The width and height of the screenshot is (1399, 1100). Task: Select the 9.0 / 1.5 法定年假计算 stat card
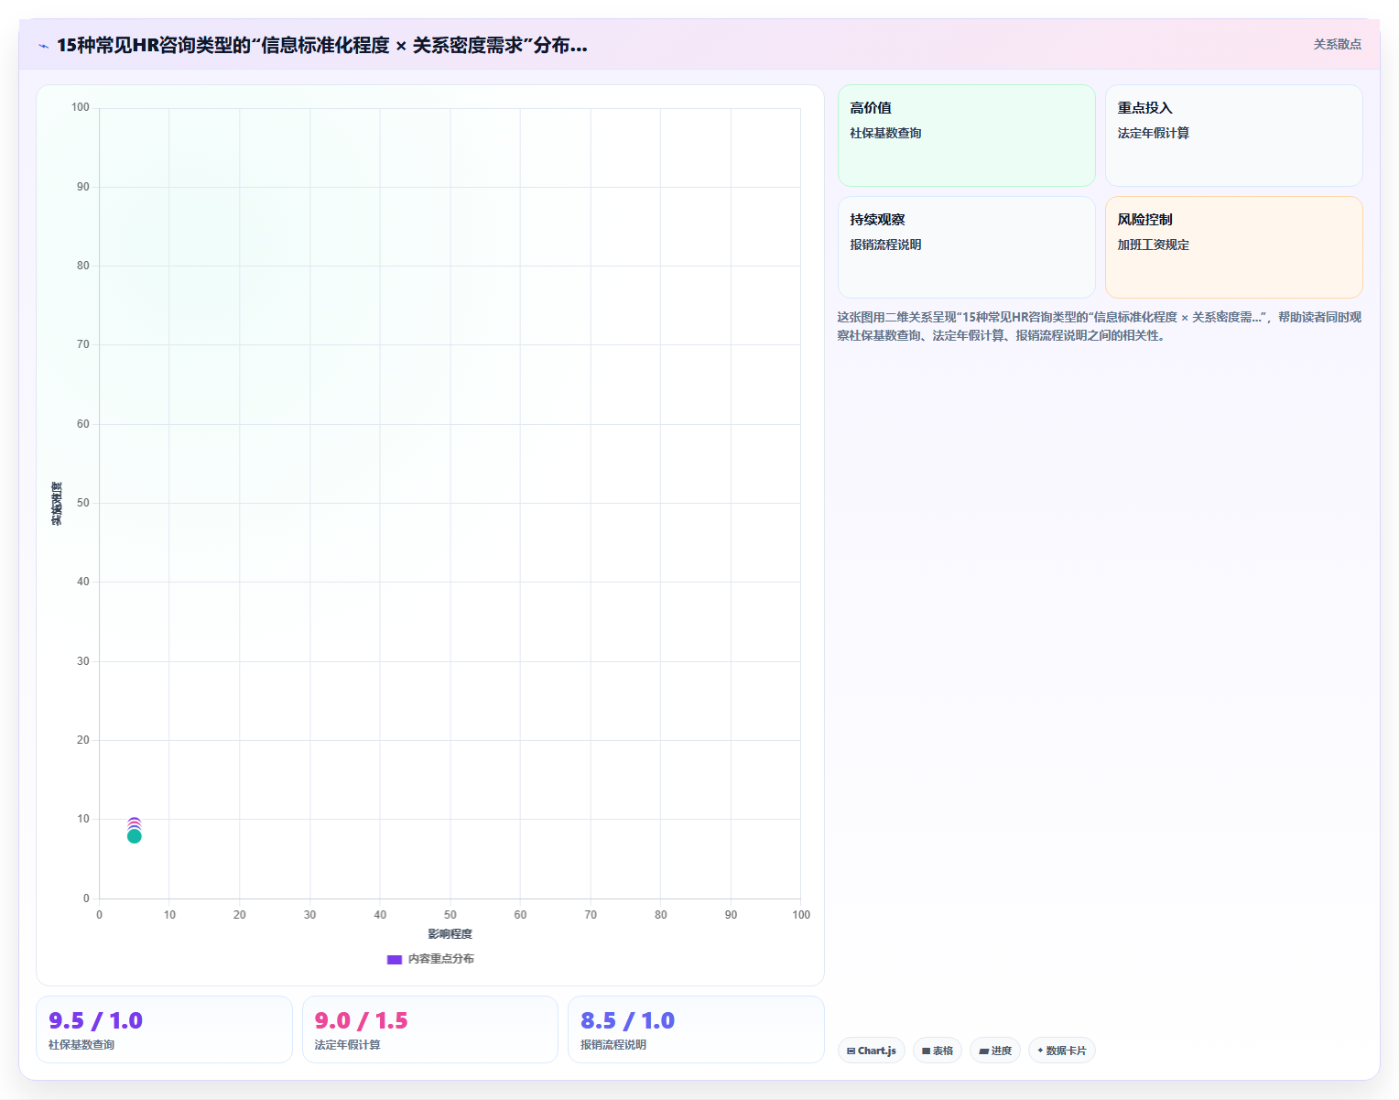(x=430, y=1029)
